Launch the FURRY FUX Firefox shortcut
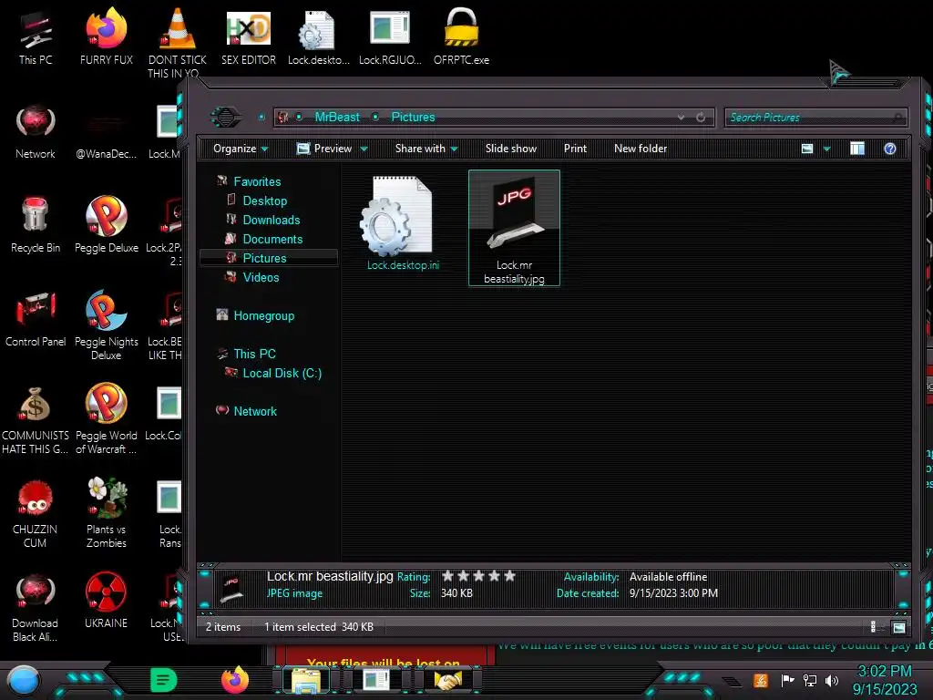The width and height of the screenshot is (933, 700). [106, 37]
